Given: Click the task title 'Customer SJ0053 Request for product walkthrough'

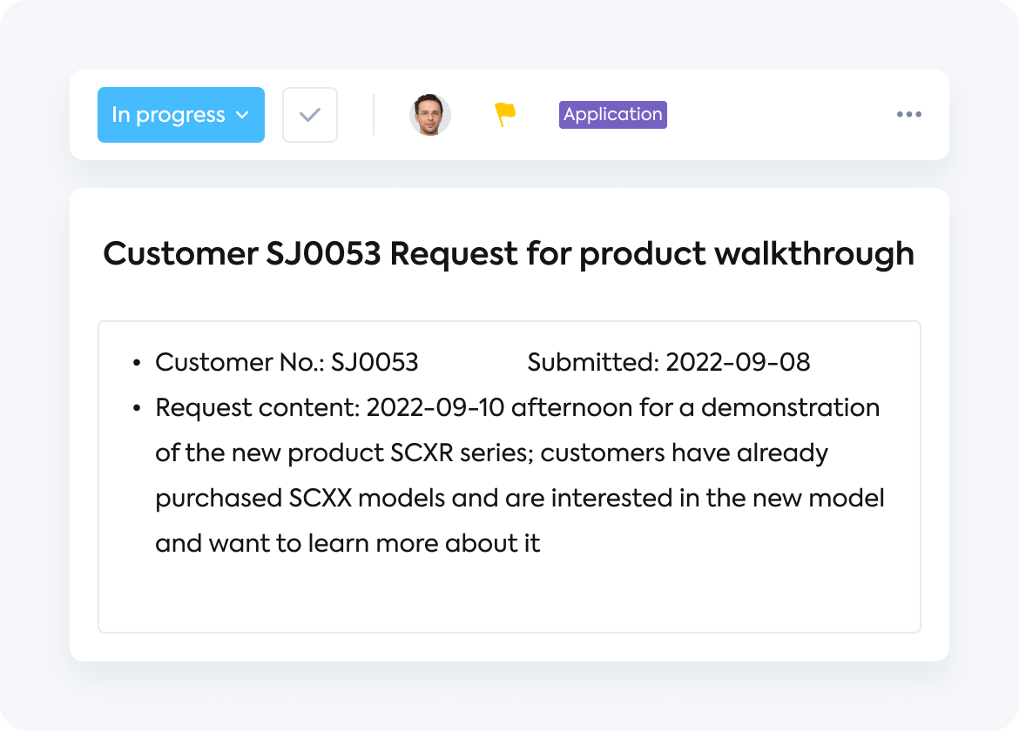Looking at the screenshot, I should (x=509, y=254).
